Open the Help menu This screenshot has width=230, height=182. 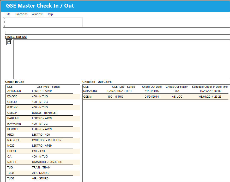coord(50,14)
